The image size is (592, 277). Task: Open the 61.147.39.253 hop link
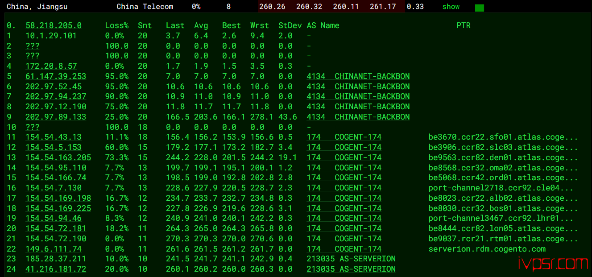pyautogui.click(x=56, y=76)
